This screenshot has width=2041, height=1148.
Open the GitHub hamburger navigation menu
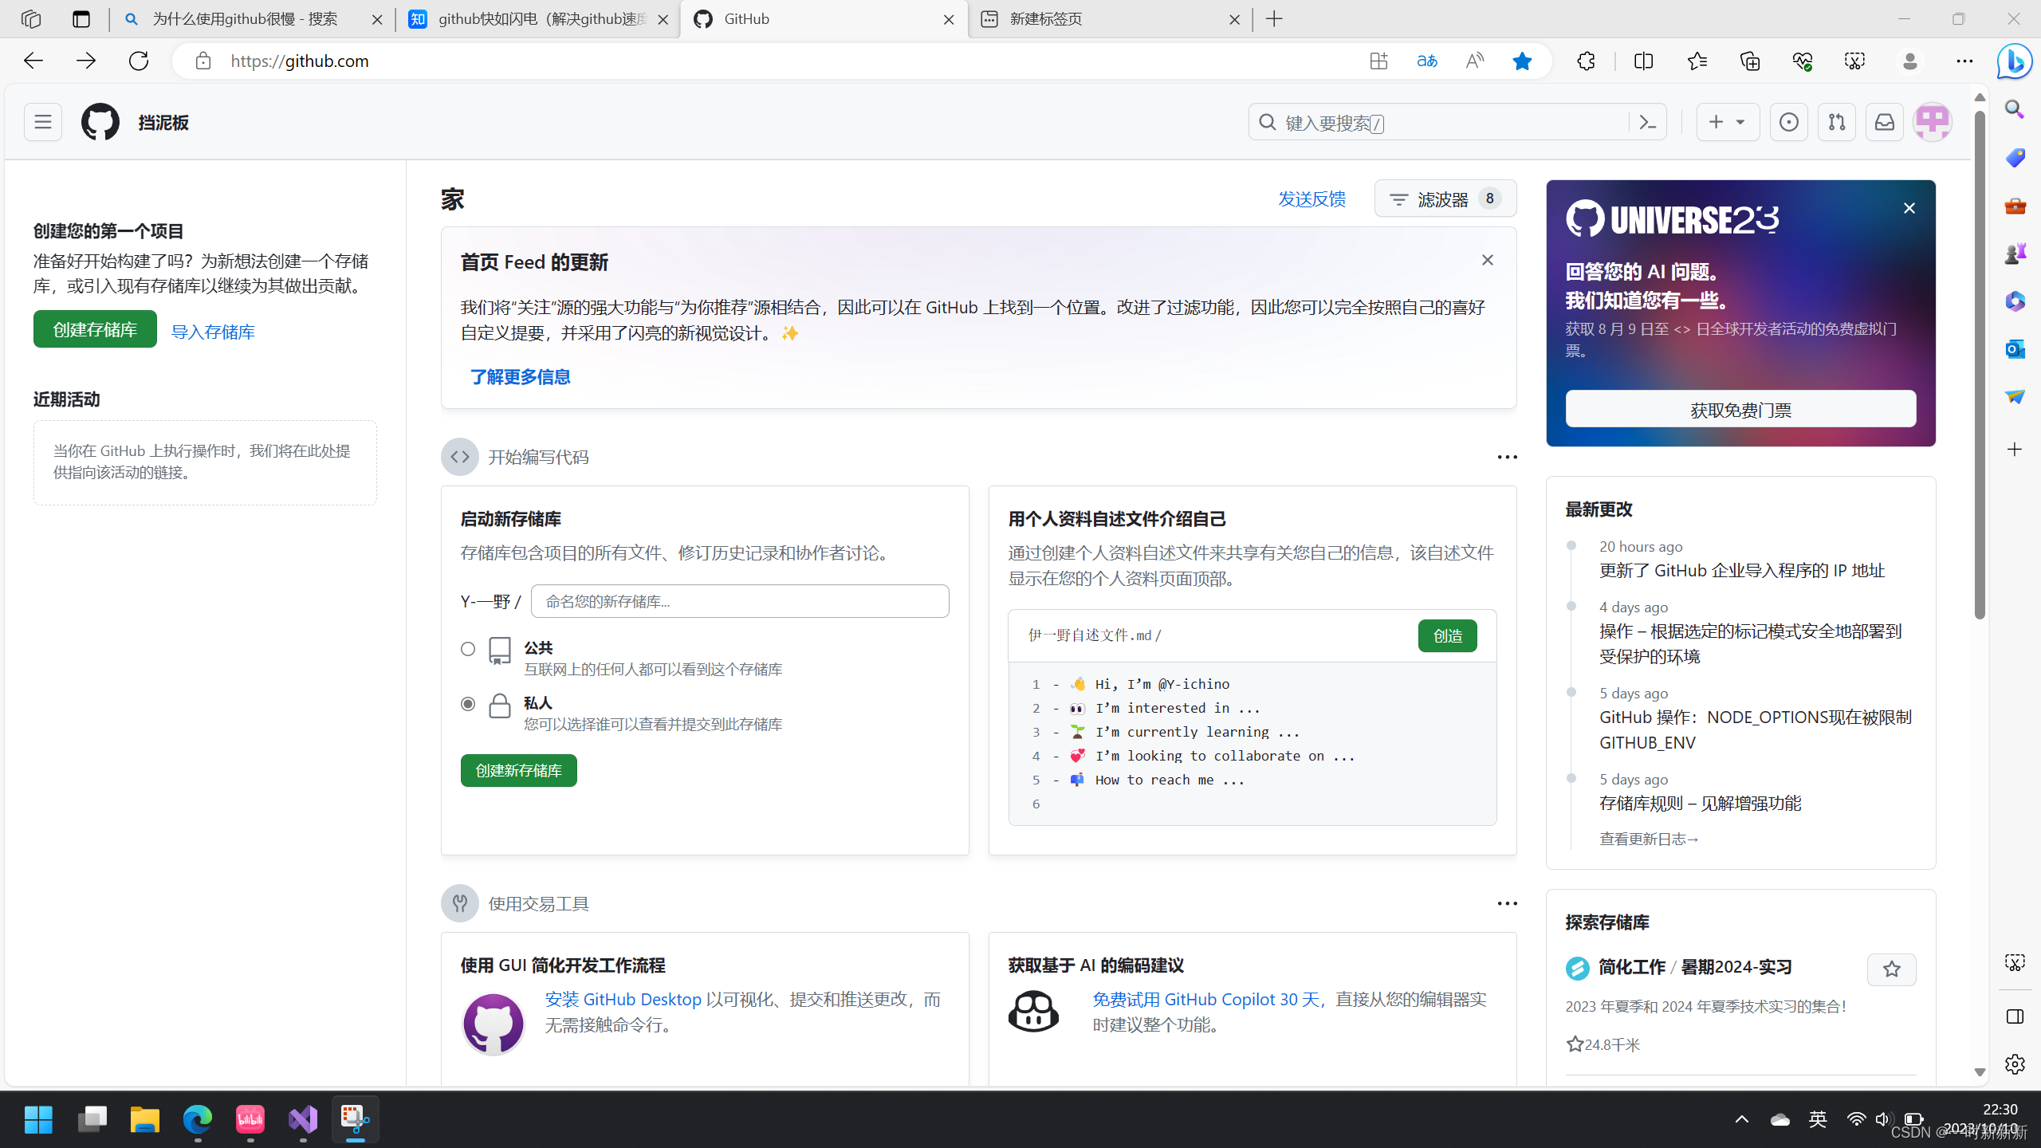(42, 122)
